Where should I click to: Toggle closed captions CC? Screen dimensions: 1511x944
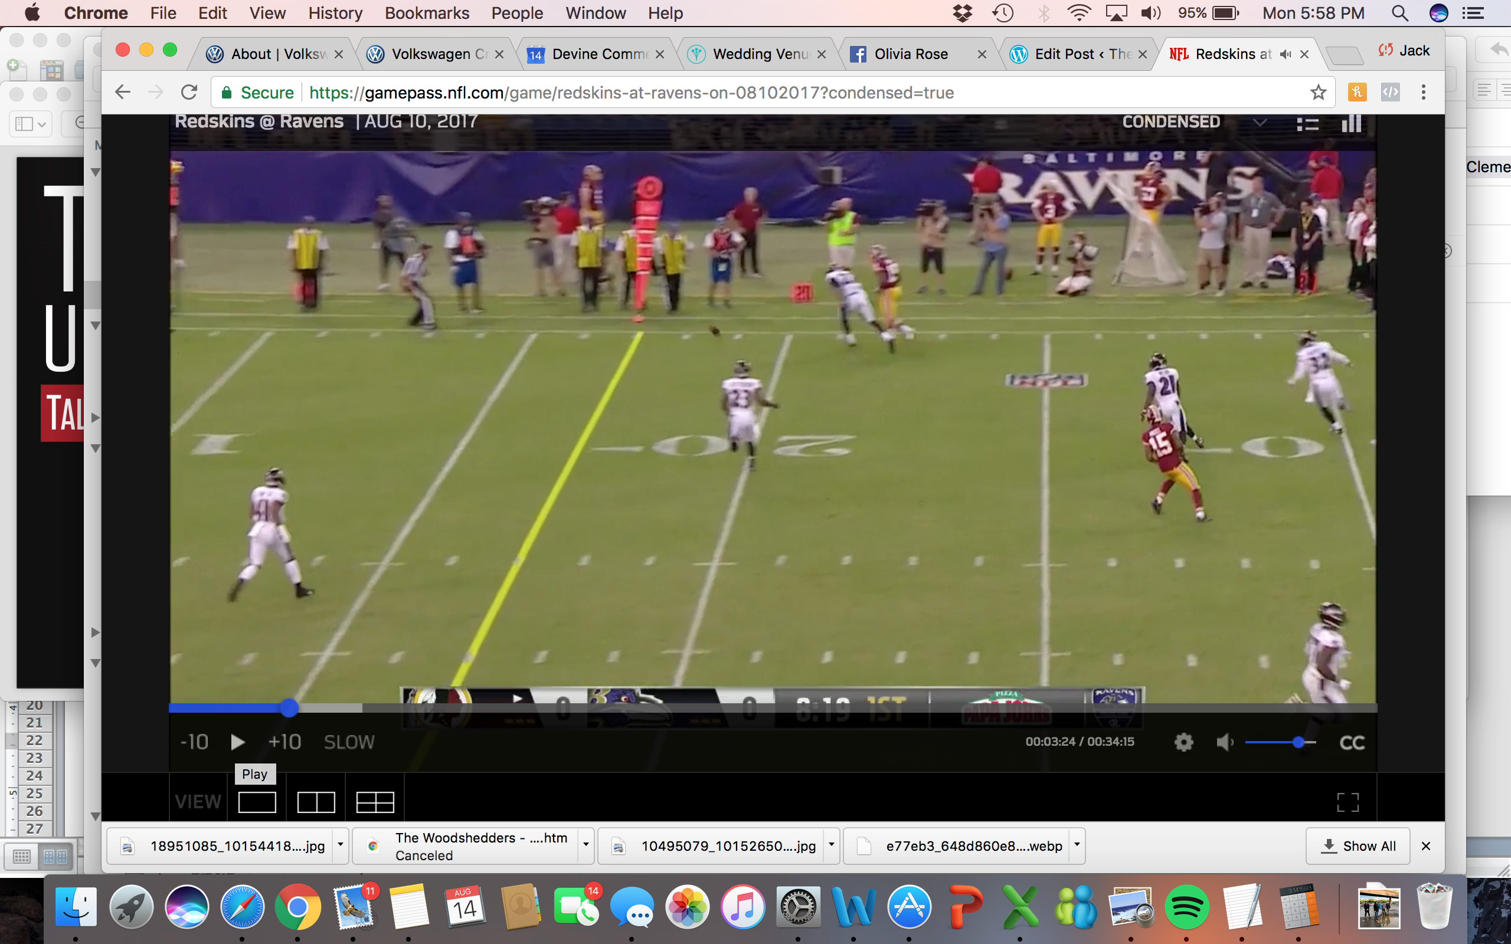1352,742
